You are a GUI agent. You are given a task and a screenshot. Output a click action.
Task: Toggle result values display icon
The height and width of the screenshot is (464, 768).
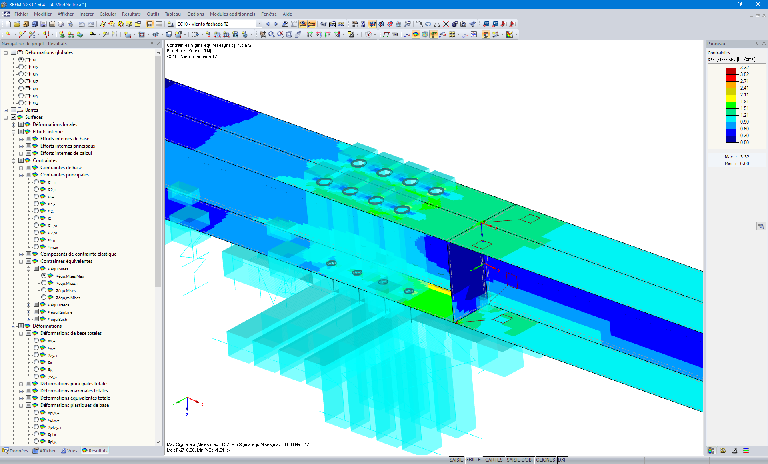tap(311, 24)
